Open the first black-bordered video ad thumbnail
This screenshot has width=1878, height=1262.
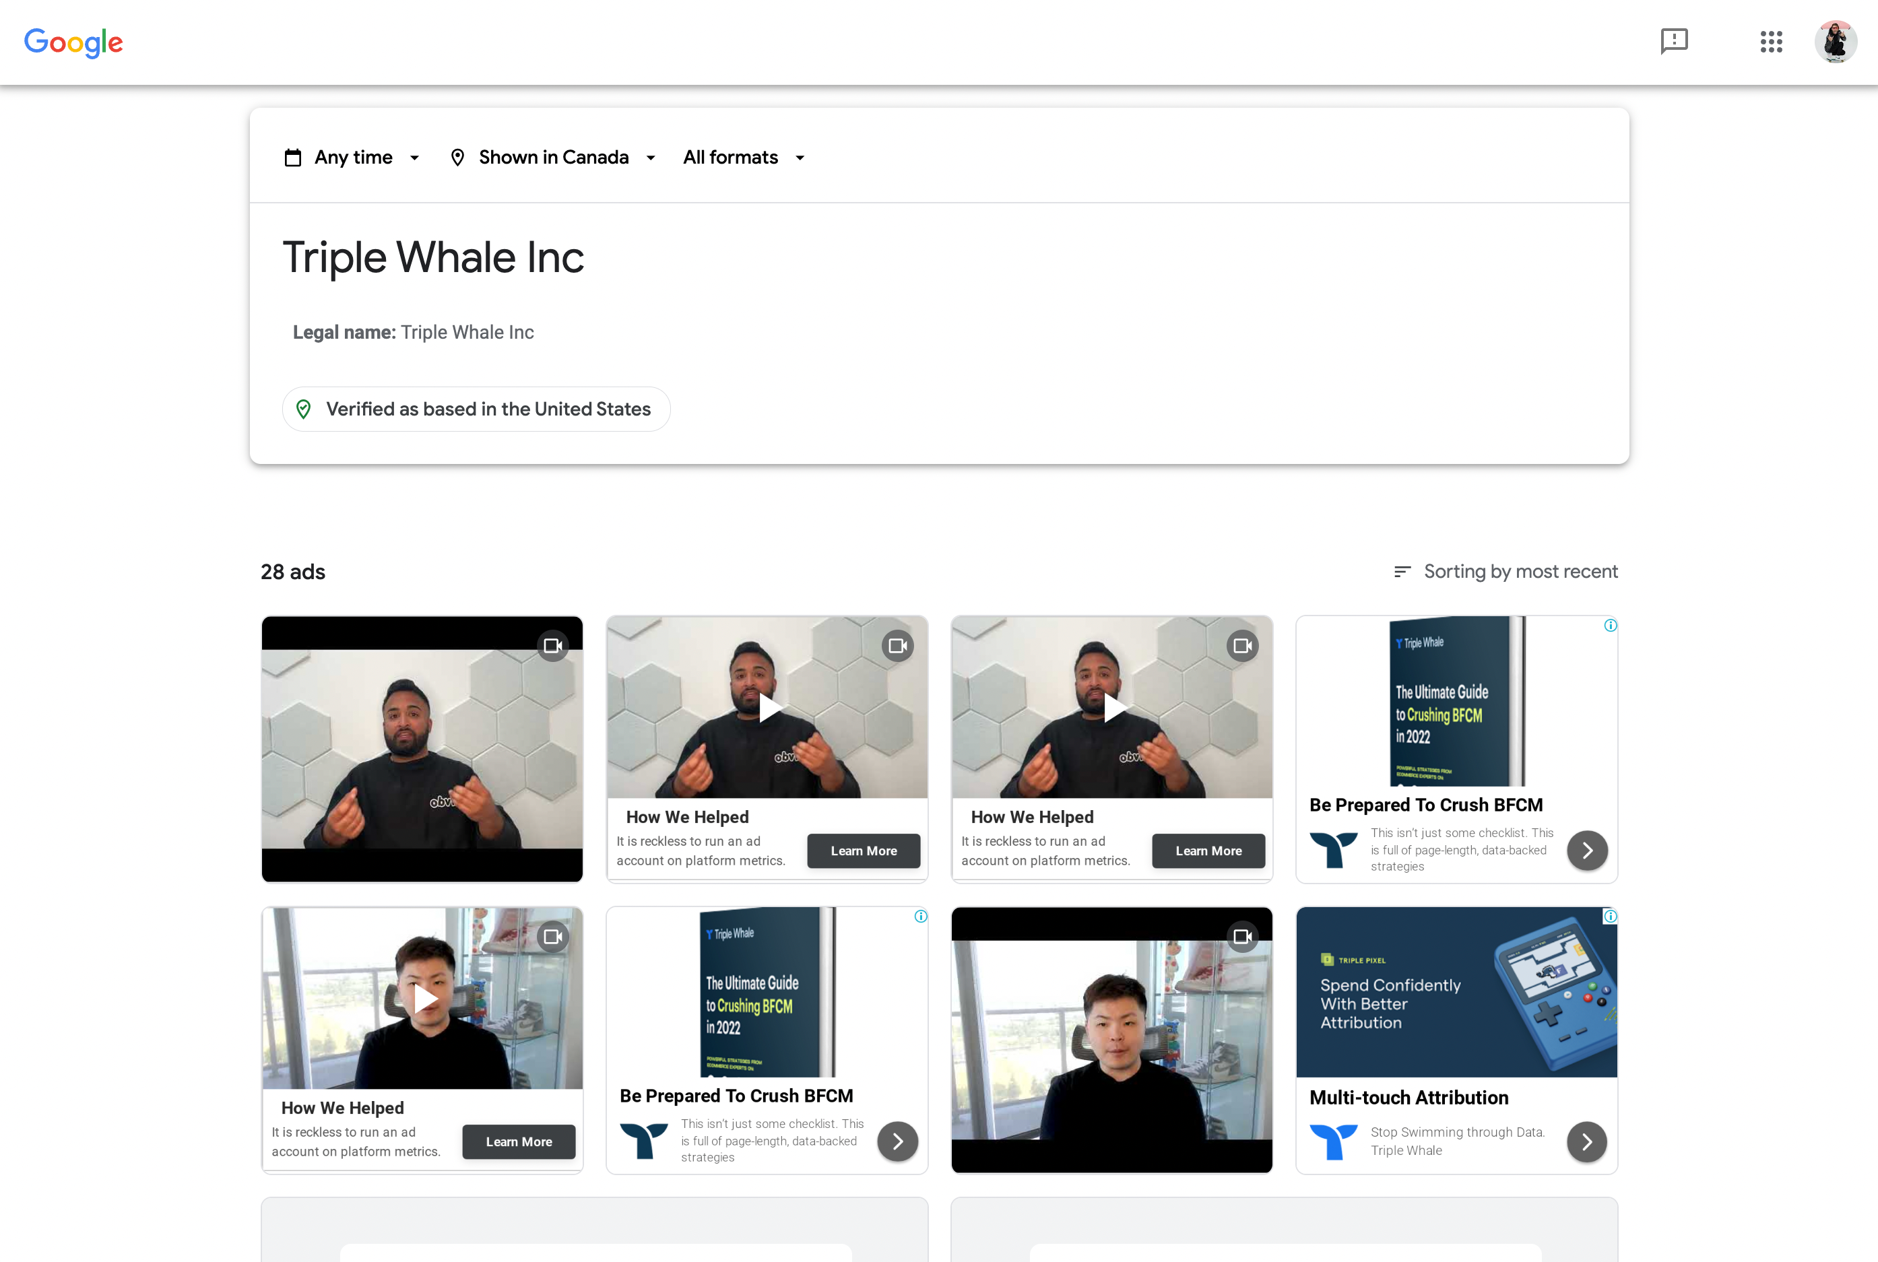click(422, 748)
